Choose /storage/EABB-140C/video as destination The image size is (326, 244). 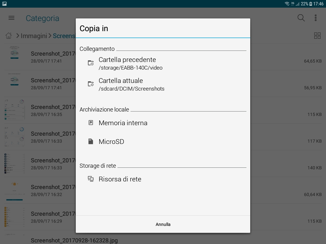(x=131, y=68)
